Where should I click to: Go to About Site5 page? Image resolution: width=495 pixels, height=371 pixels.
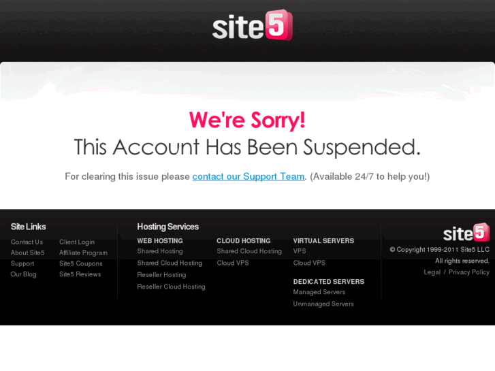pos(27,253)
